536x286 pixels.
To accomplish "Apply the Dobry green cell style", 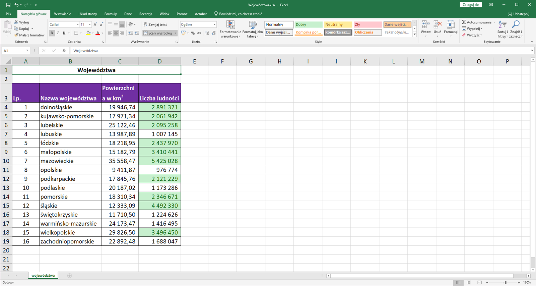I will tap(308, 24).
